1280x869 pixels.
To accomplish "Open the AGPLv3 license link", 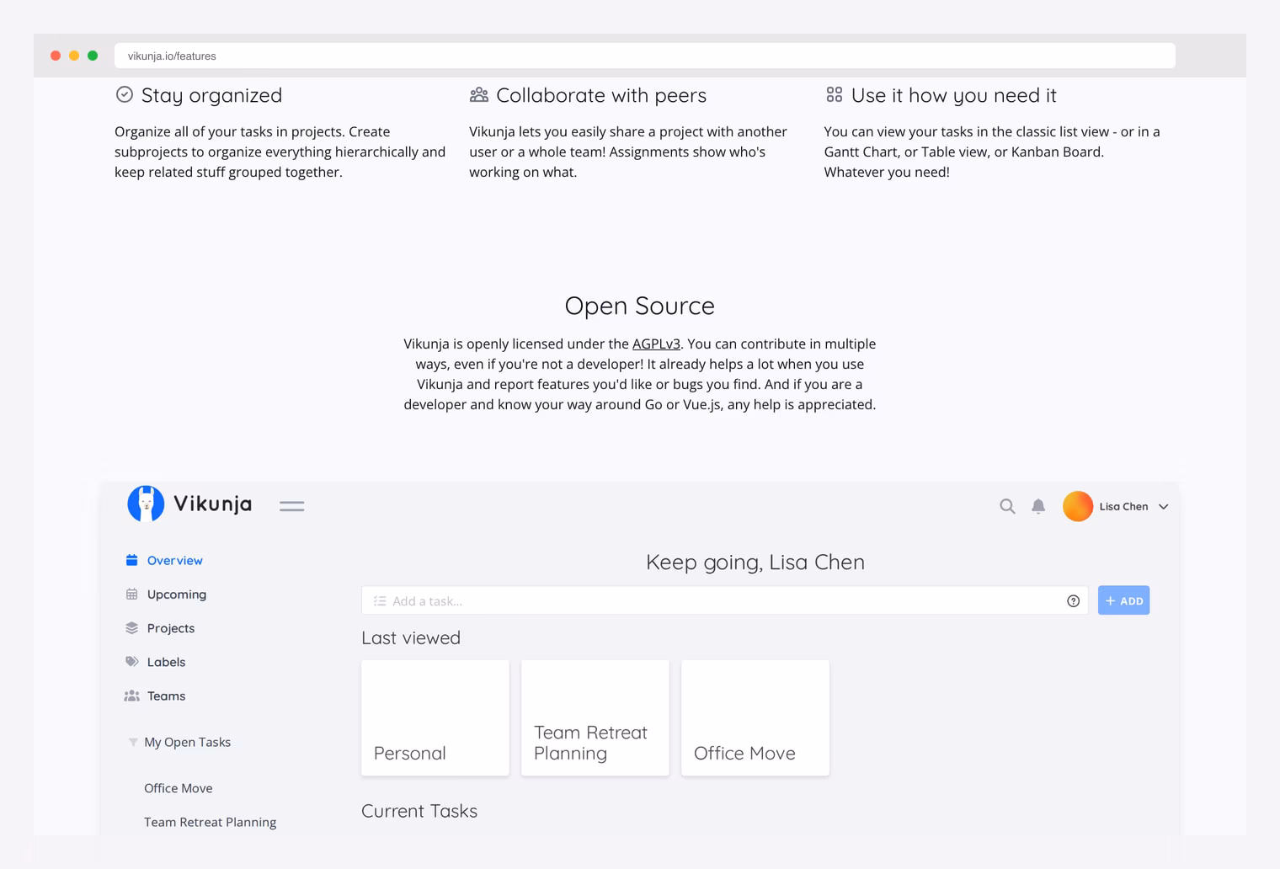I will click(656, 344).
